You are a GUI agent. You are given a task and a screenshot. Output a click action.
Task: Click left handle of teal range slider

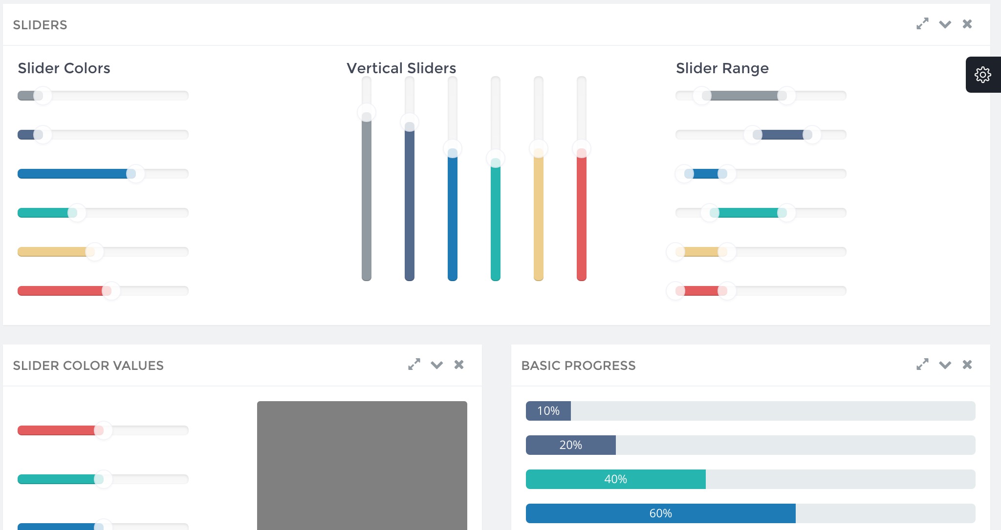tap(710, 213)
